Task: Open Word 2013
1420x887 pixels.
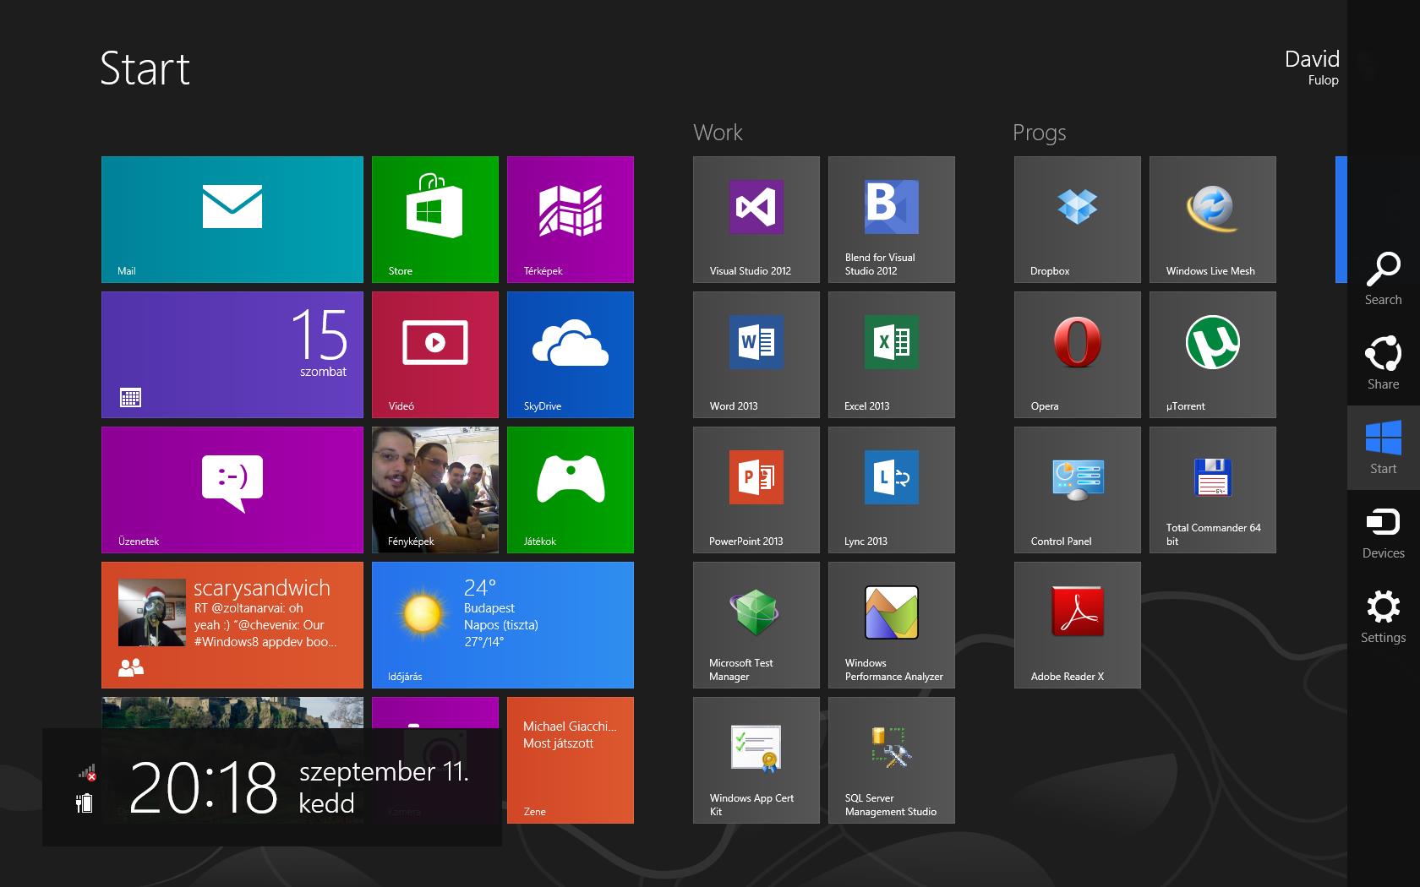Action: coord(756,355)
